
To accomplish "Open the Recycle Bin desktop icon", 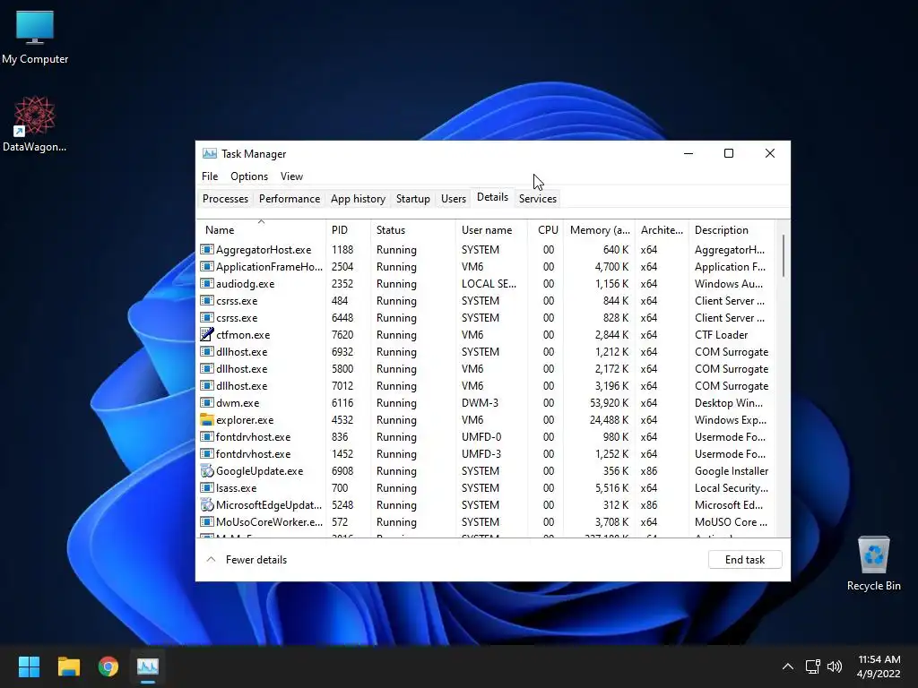I will point(873,563).
